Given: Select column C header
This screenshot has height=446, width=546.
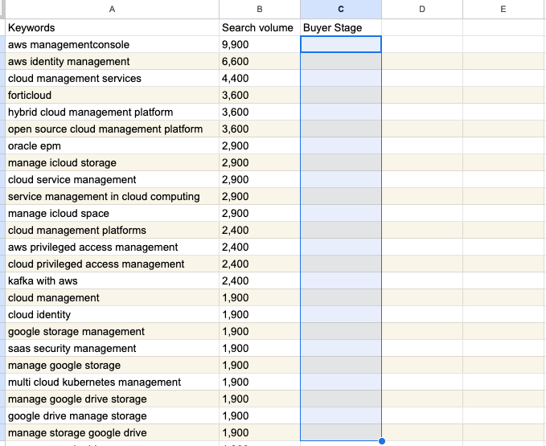Looking at the screenshot, I should click(341, 10).
